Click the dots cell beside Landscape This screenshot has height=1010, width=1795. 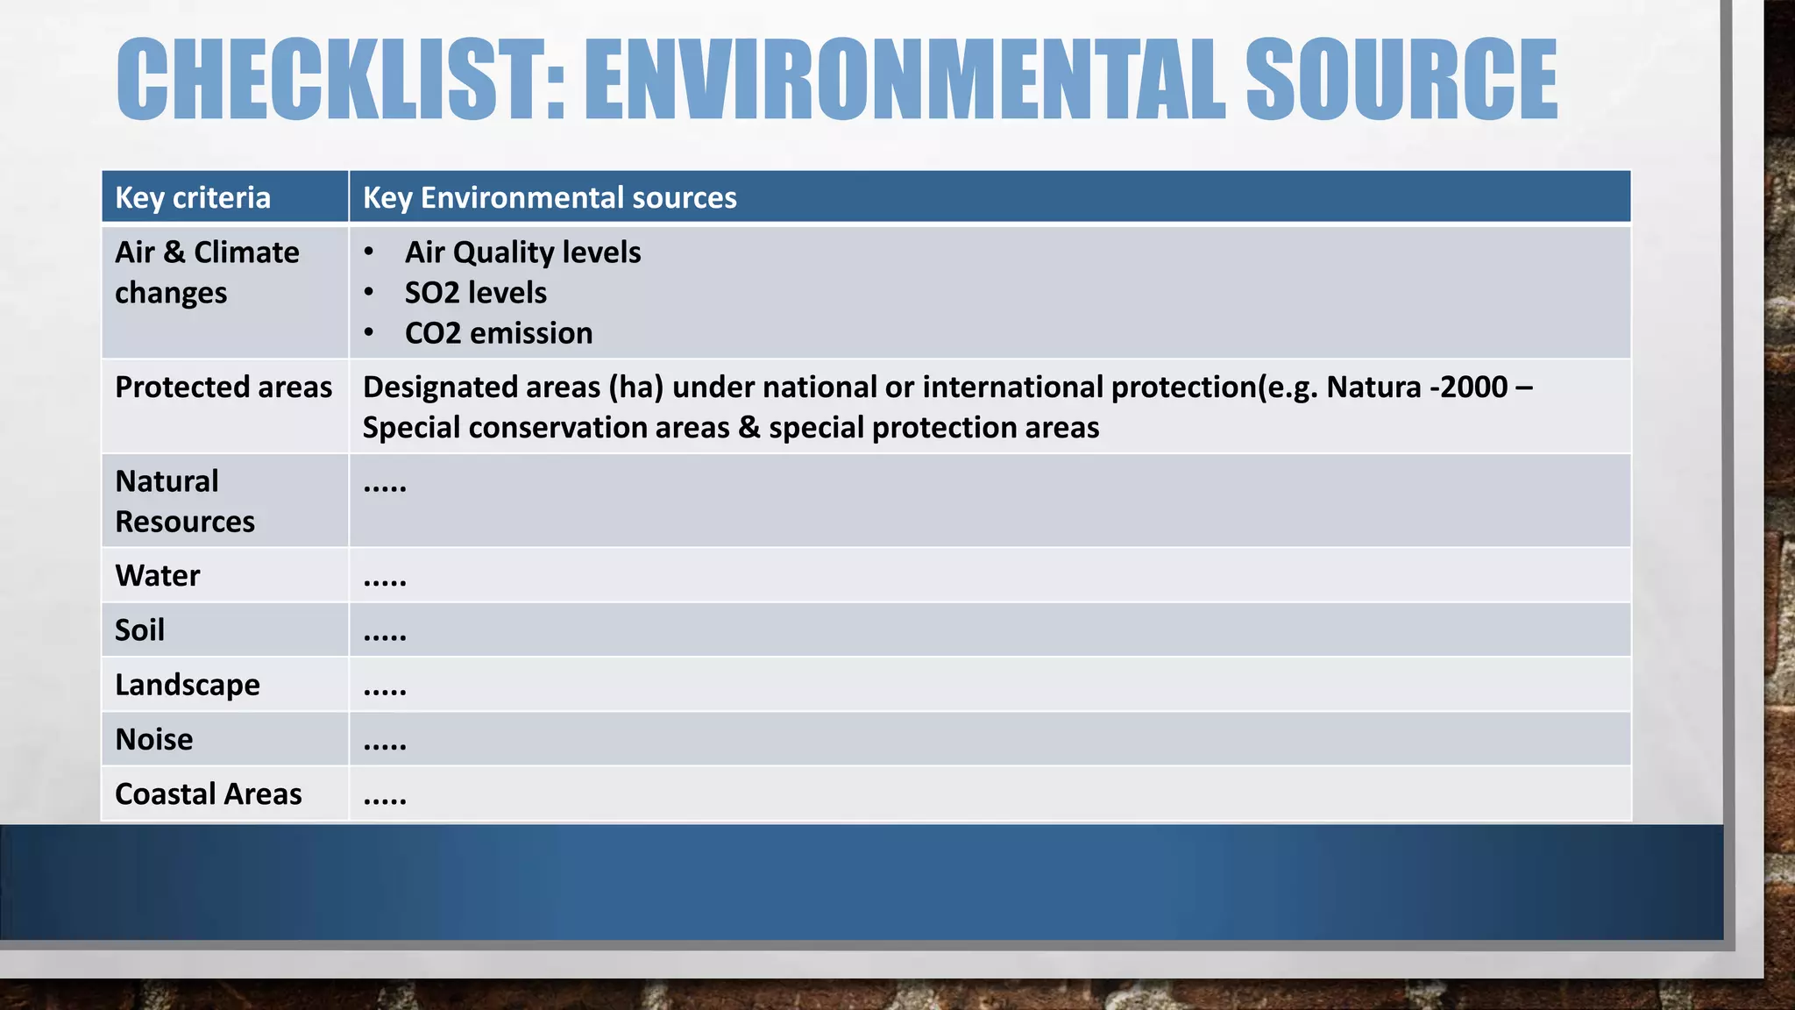point(990,684)
